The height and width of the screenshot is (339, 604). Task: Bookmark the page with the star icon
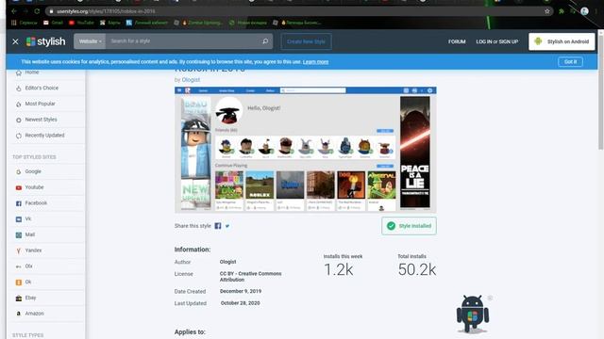pos(547,11)
